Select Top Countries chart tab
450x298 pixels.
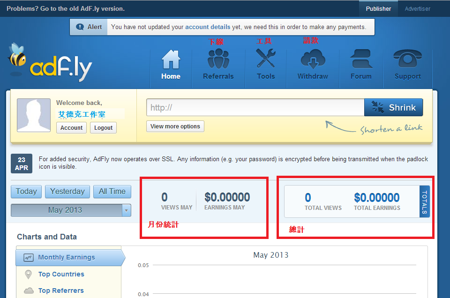[69, 274]
